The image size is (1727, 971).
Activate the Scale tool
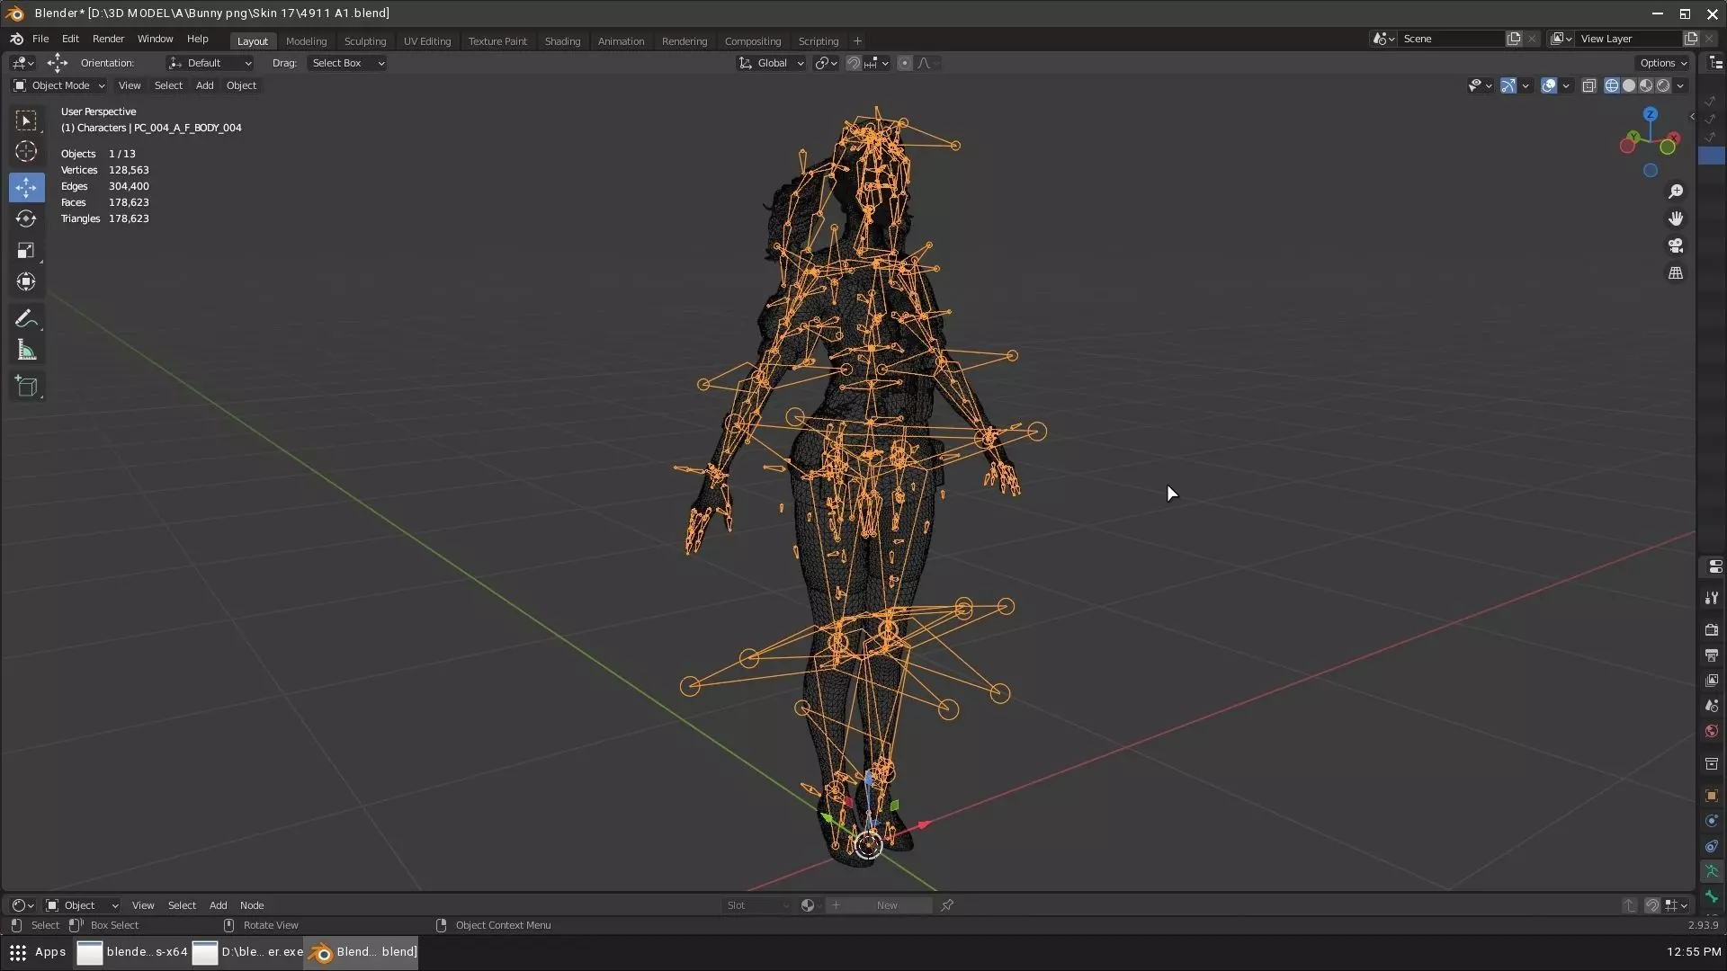click(x=26, y=251)
